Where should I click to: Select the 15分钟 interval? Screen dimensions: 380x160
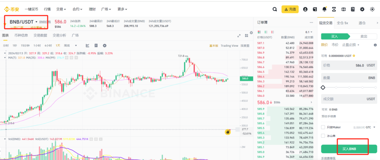point(25,46)
